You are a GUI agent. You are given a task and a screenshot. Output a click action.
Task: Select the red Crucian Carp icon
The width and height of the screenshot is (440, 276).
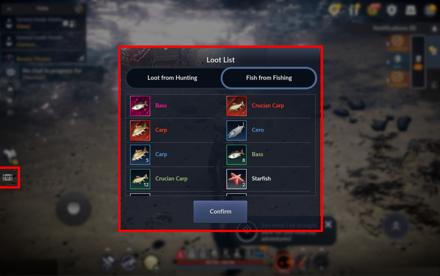click(x=237, y=106)
